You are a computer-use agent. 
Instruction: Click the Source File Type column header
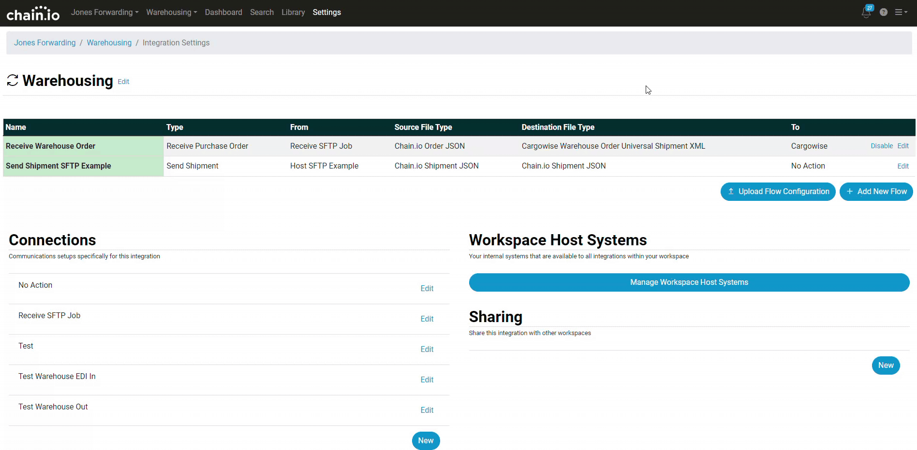pyautogui.click(x=423, y=127)
